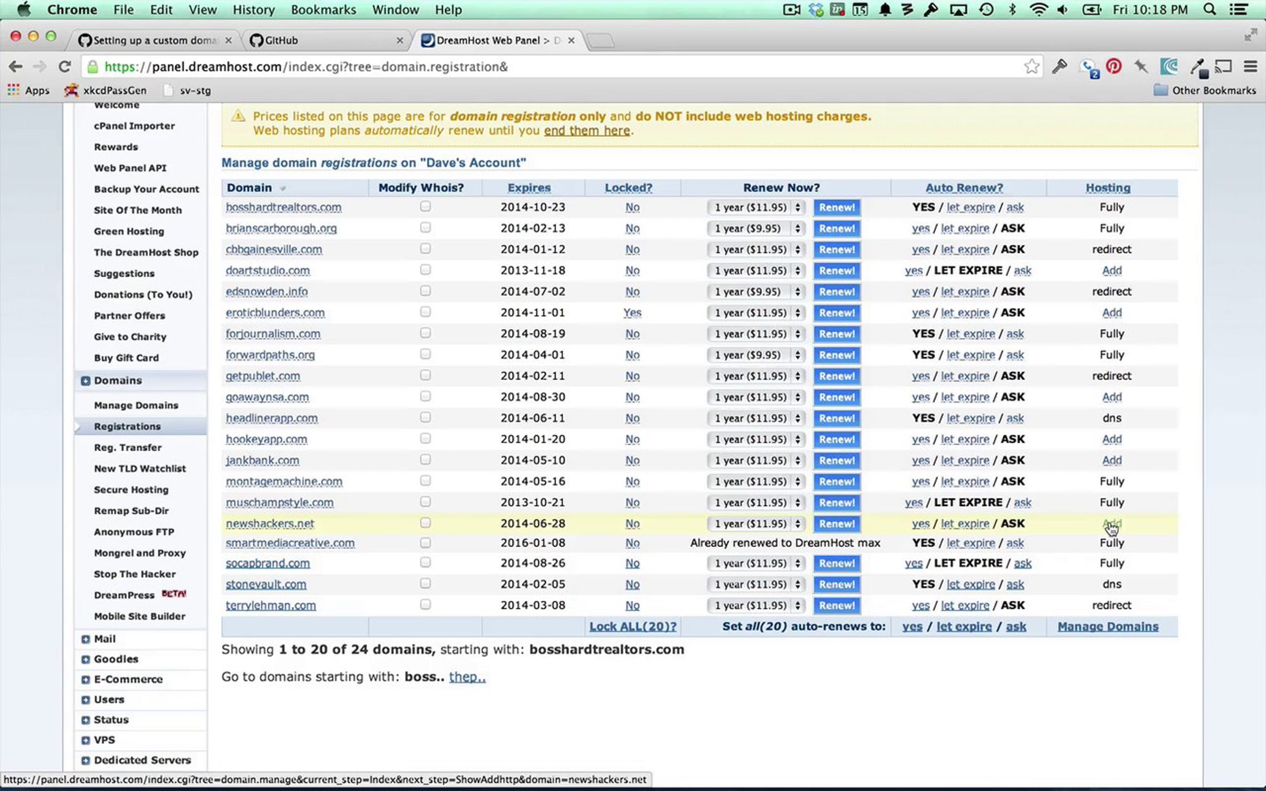Open the Notification Center list icon
This screenshot has width=1266, height=791.
click(x=1239, y=9)
